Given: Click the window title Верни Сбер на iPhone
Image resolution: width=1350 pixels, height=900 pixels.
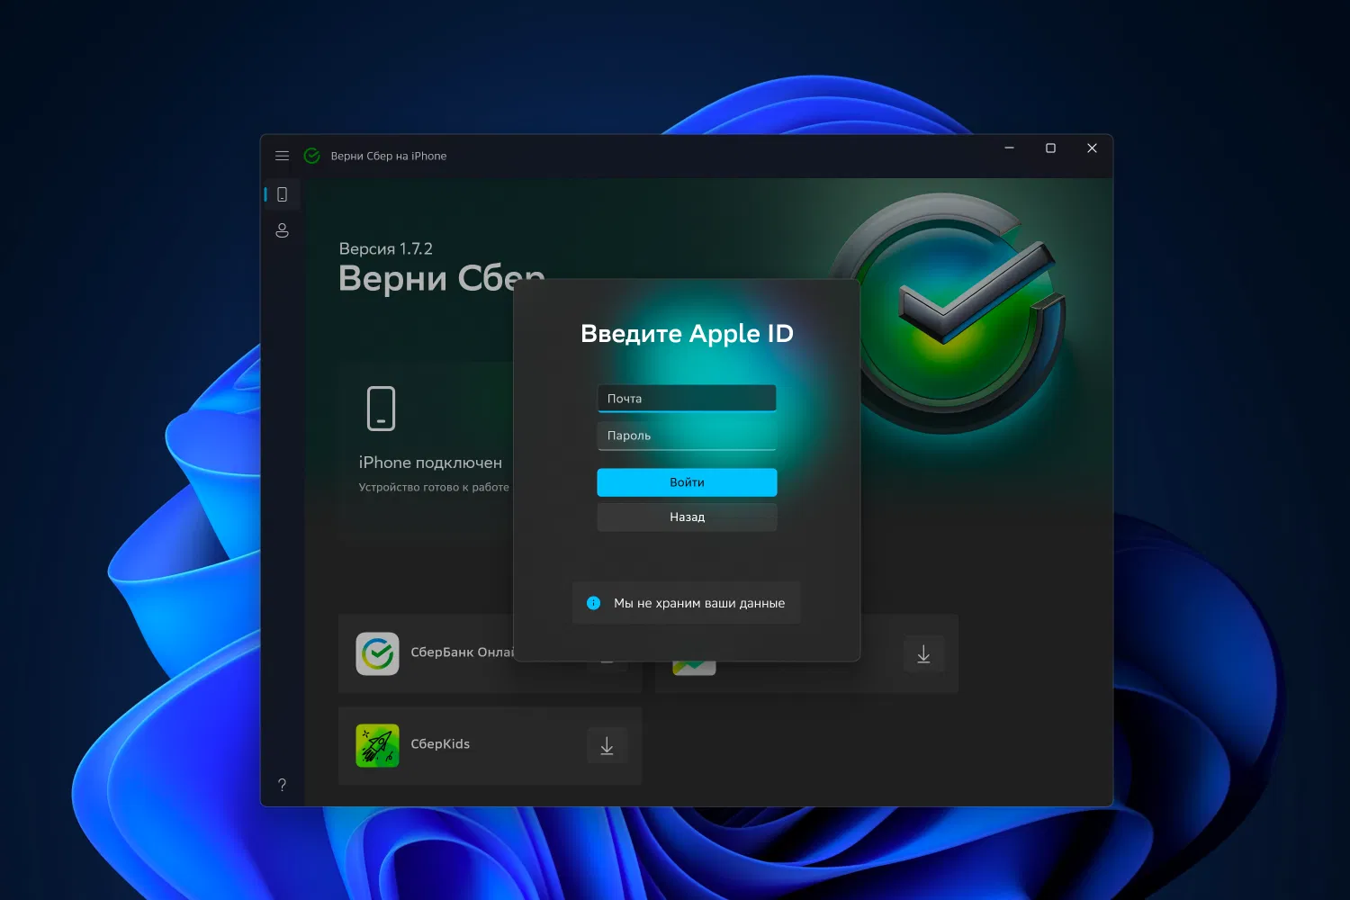Looking at the screenshot, I should point(389,156).
